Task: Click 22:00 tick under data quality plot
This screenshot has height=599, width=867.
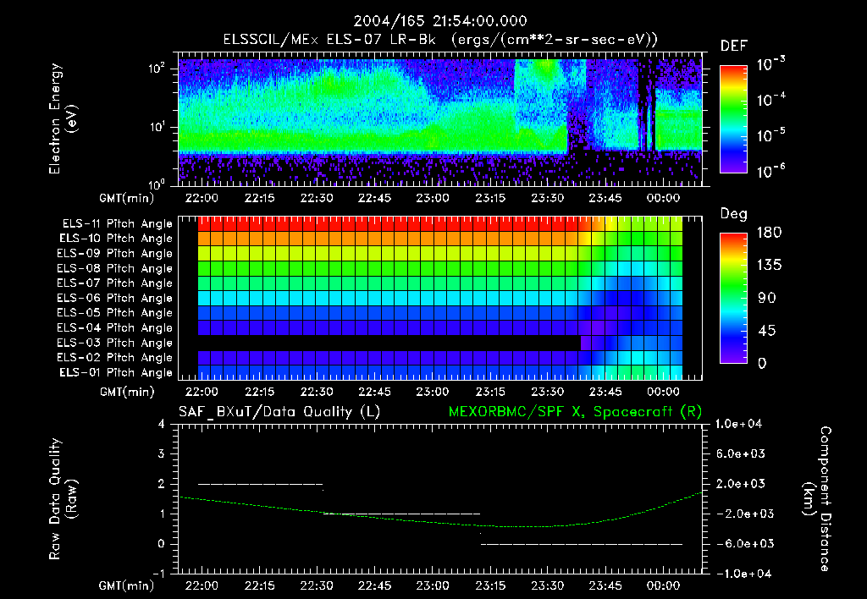Action: click(202, 586)
